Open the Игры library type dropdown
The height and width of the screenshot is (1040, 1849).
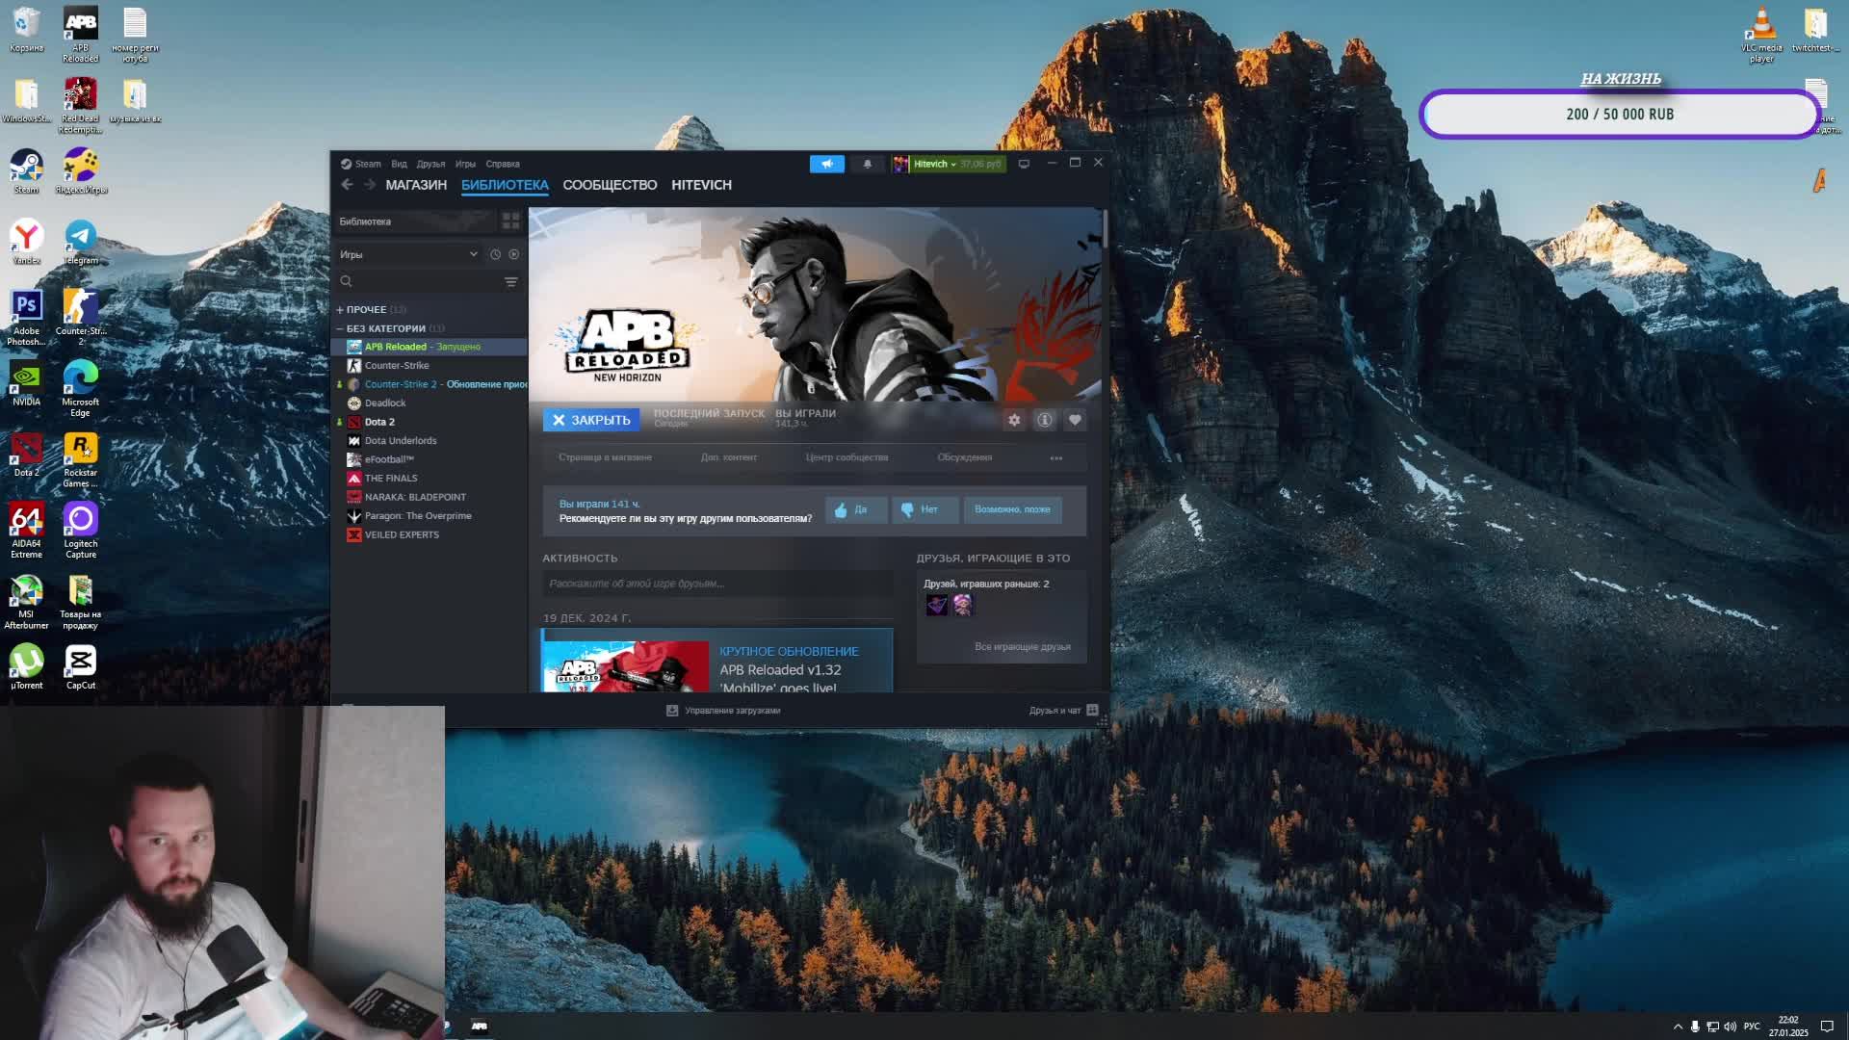click(409, 254)
